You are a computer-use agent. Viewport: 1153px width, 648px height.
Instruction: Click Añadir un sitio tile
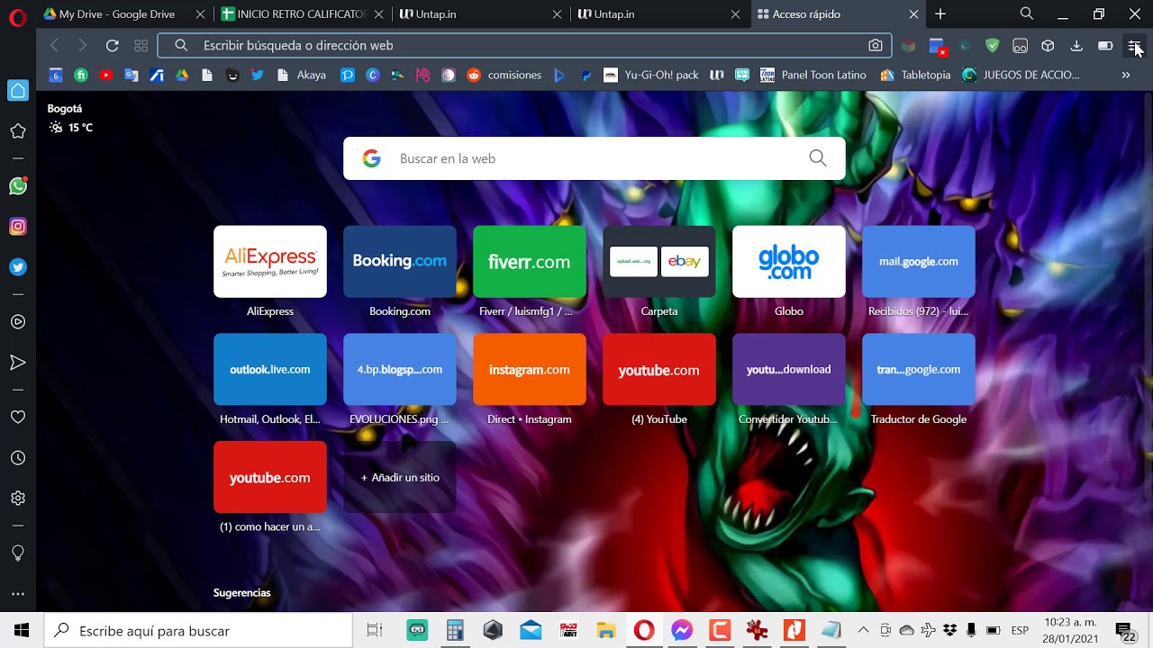point(400,478)
